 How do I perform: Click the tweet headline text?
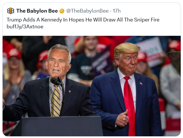click(83, 20)
